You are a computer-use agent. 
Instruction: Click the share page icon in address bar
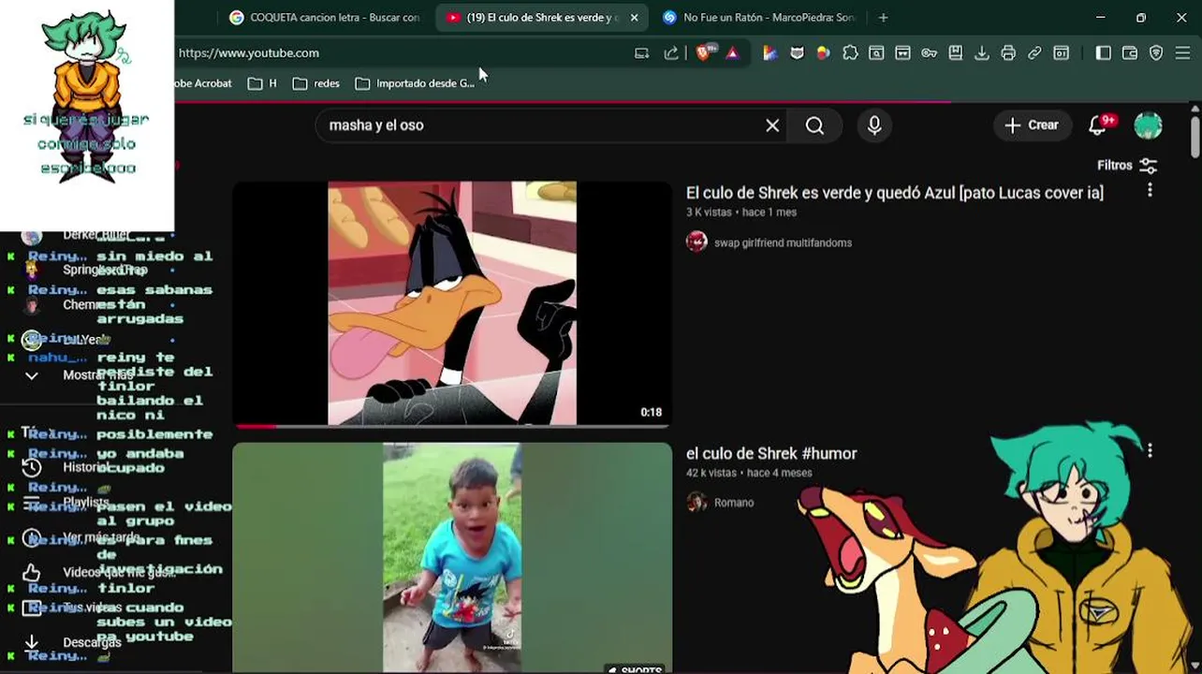coord(671,53)
